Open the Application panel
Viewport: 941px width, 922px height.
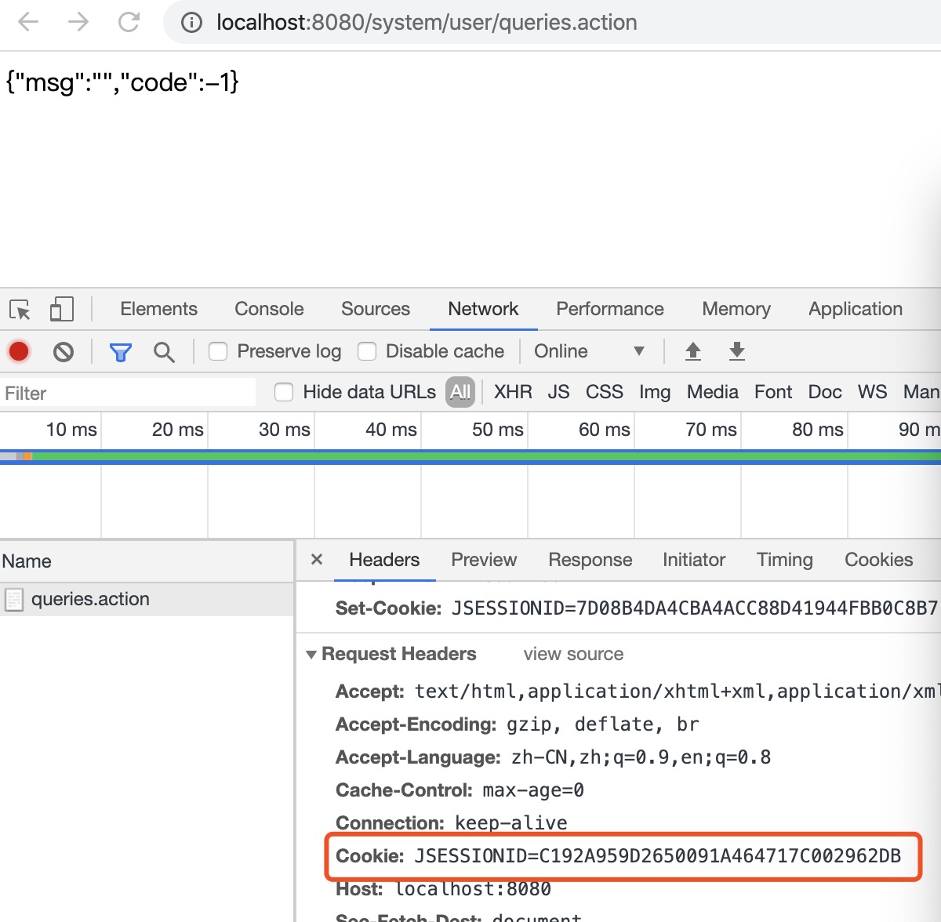(x=856, y=309)
